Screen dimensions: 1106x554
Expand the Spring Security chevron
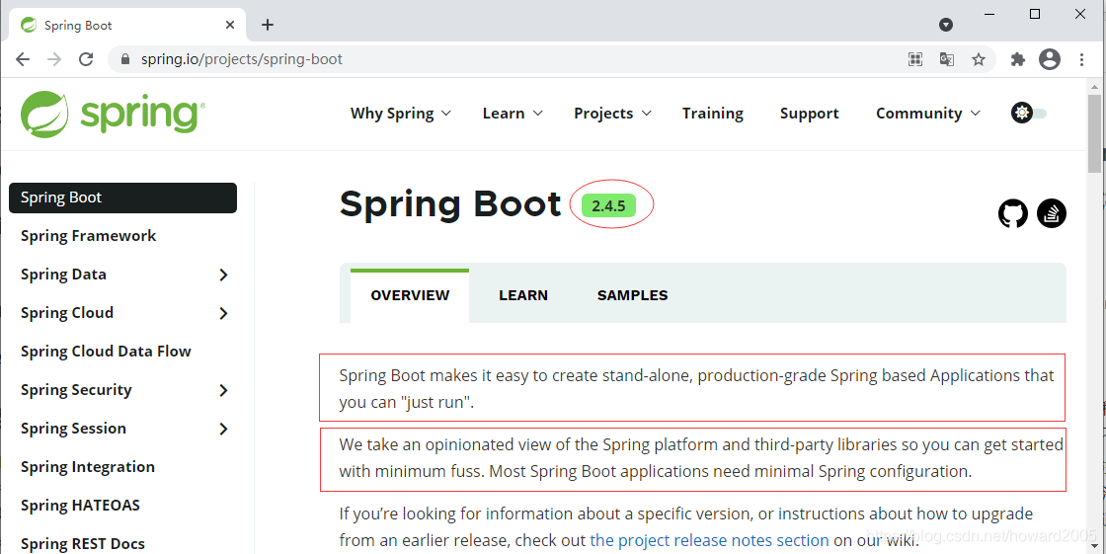223,390
